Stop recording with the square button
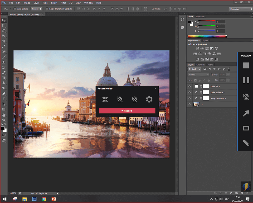This screenshot has height=203, width=253. pyautogui.click(x=246, y=65)
